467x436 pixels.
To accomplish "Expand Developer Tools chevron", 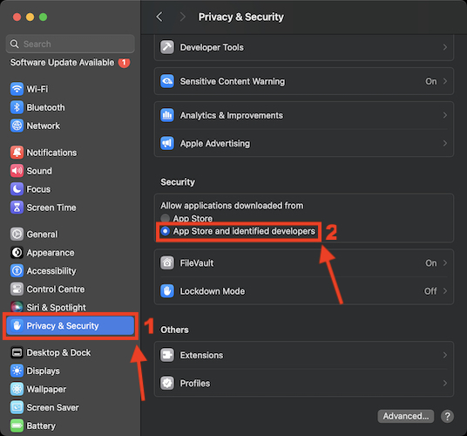I will click(445, 47).
